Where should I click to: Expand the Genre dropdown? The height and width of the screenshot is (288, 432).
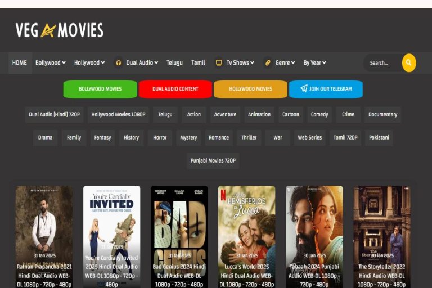(285, 63)
